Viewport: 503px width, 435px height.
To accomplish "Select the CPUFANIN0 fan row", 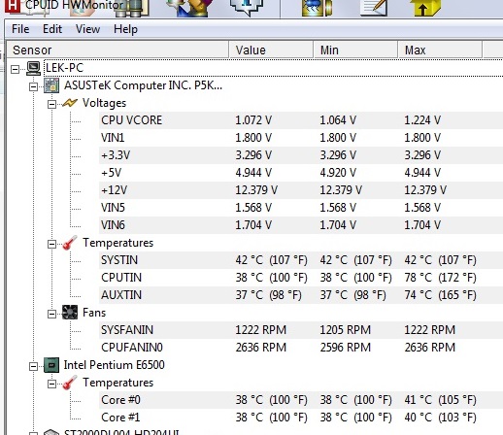I will coord(301,348).
